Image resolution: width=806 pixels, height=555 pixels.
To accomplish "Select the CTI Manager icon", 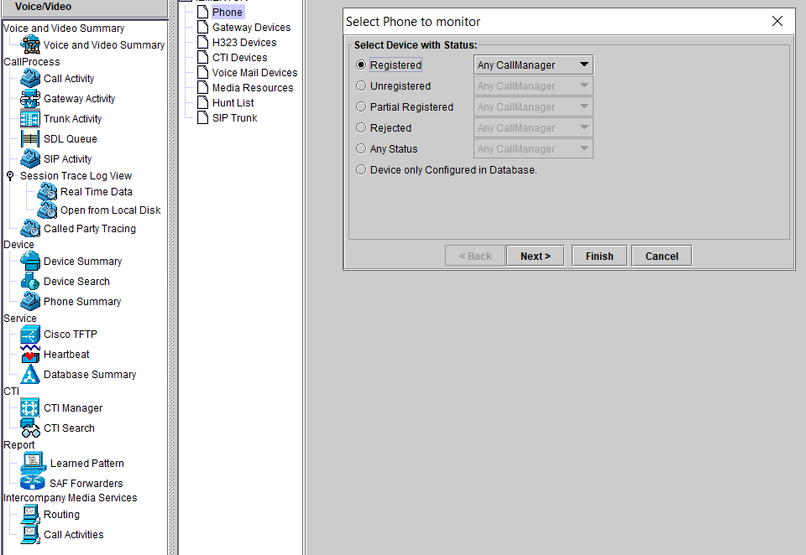I will pyautogui.click(x=30, y=407).
